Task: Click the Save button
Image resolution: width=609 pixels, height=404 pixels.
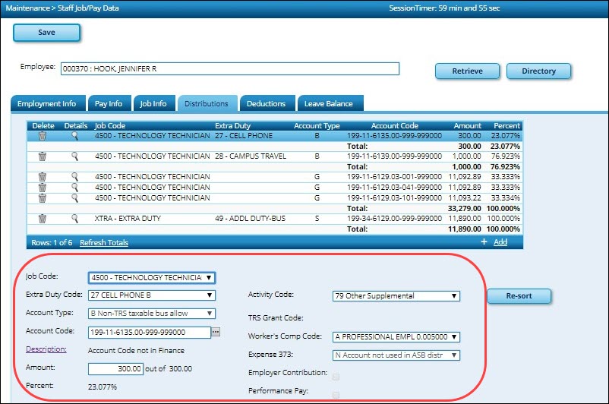Action: click(x=46, y=33)
